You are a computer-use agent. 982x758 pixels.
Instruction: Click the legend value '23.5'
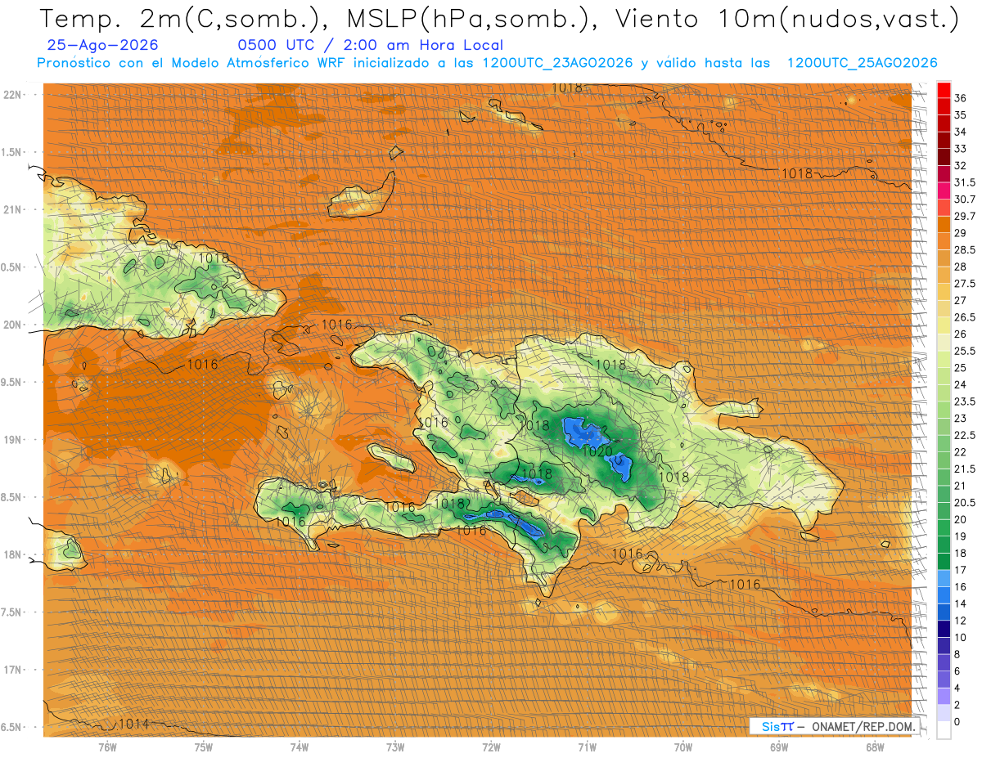coord(964,401)
